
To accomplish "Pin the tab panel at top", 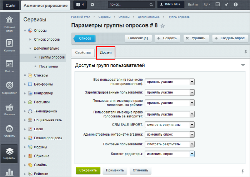I will point(246,52).
